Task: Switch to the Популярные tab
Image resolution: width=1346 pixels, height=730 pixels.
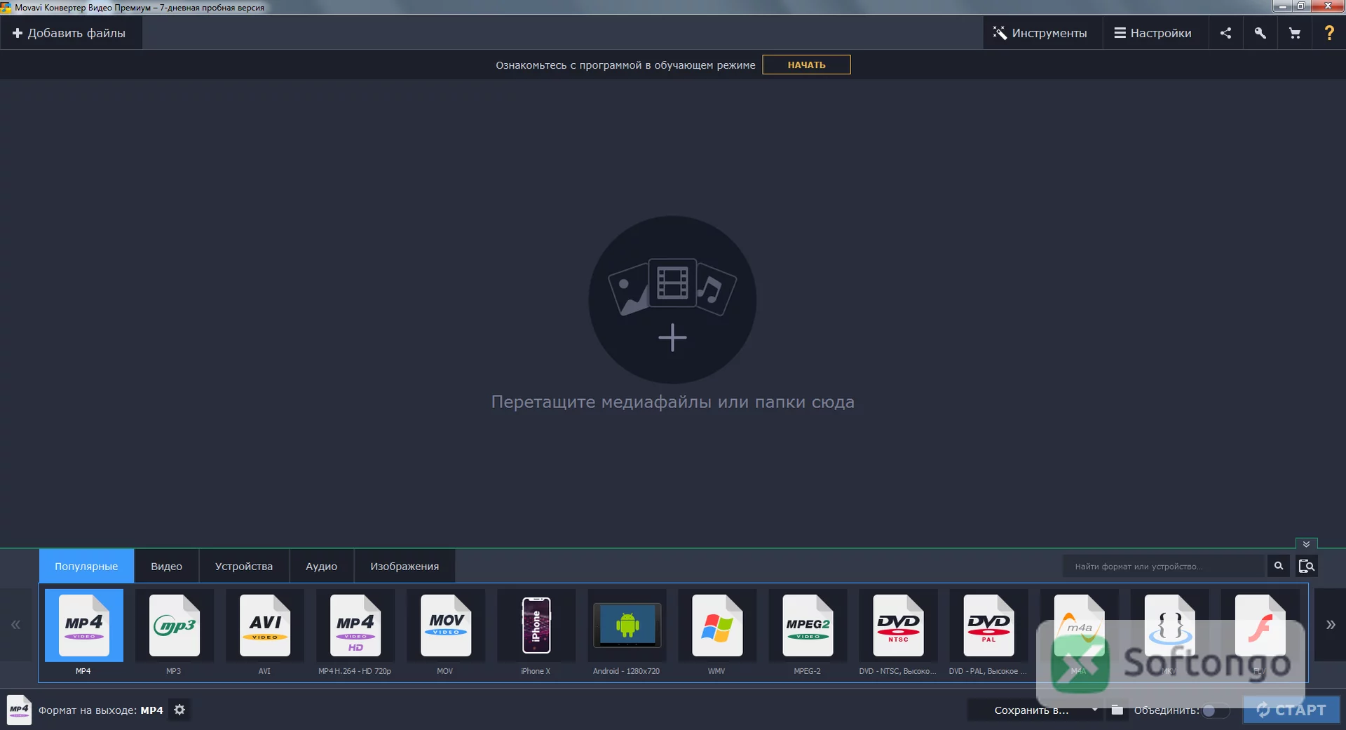Action: coord(86,566)
